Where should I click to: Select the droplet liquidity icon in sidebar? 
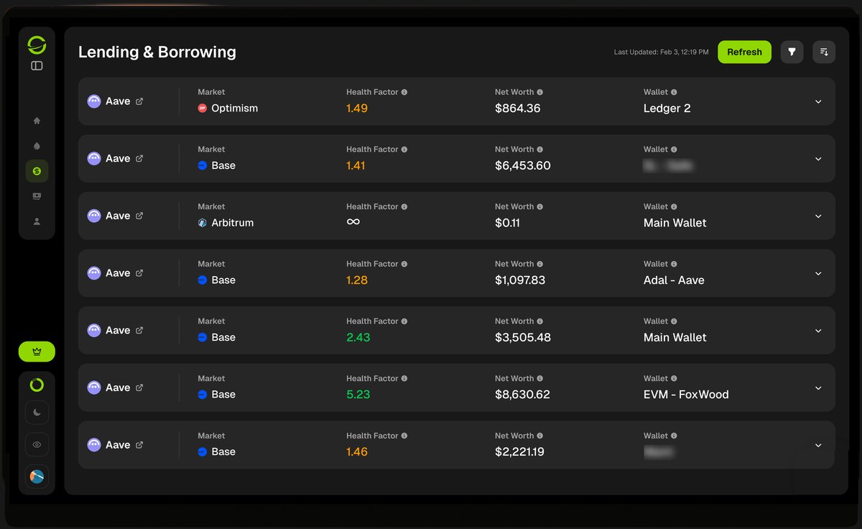coord(37,145)
